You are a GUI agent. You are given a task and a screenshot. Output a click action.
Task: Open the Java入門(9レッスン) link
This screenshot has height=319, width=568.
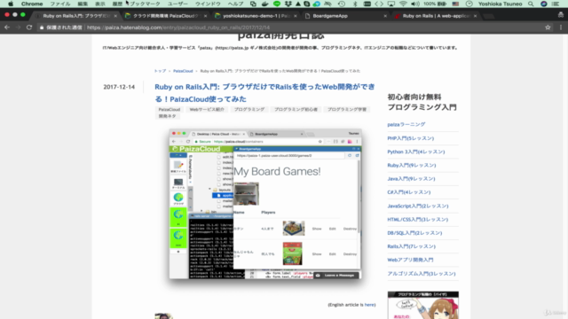click(x=411, y=179)
